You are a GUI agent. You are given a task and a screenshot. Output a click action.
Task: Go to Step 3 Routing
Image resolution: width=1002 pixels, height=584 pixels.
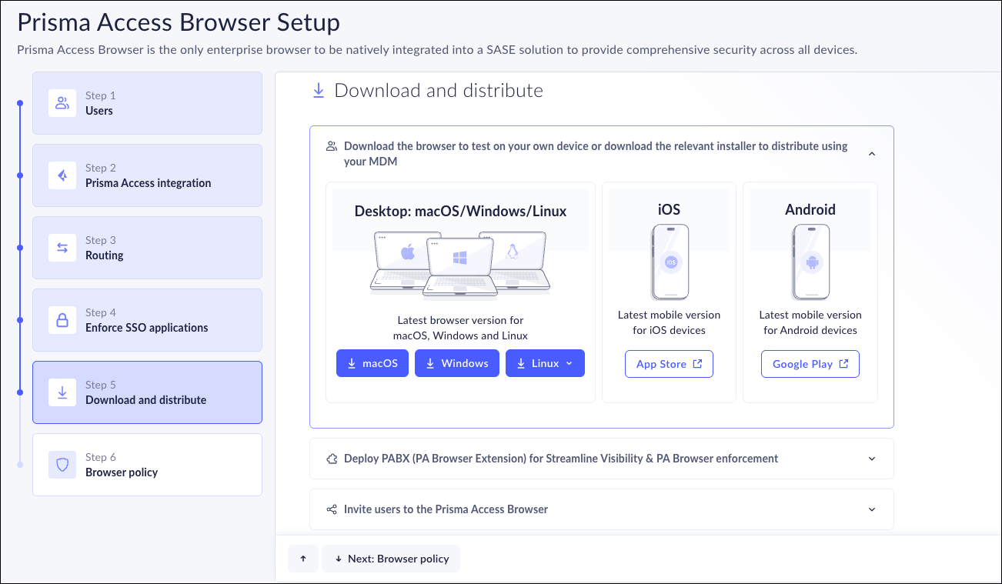[147, 248]
